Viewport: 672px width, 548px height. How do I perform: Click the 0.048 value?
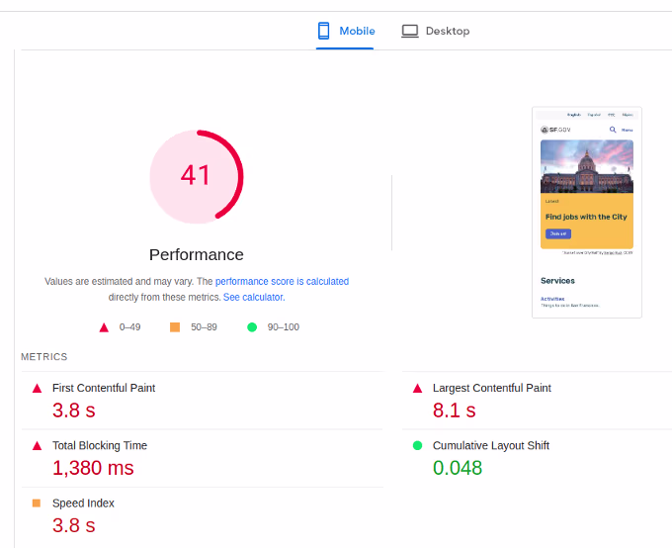458,468
